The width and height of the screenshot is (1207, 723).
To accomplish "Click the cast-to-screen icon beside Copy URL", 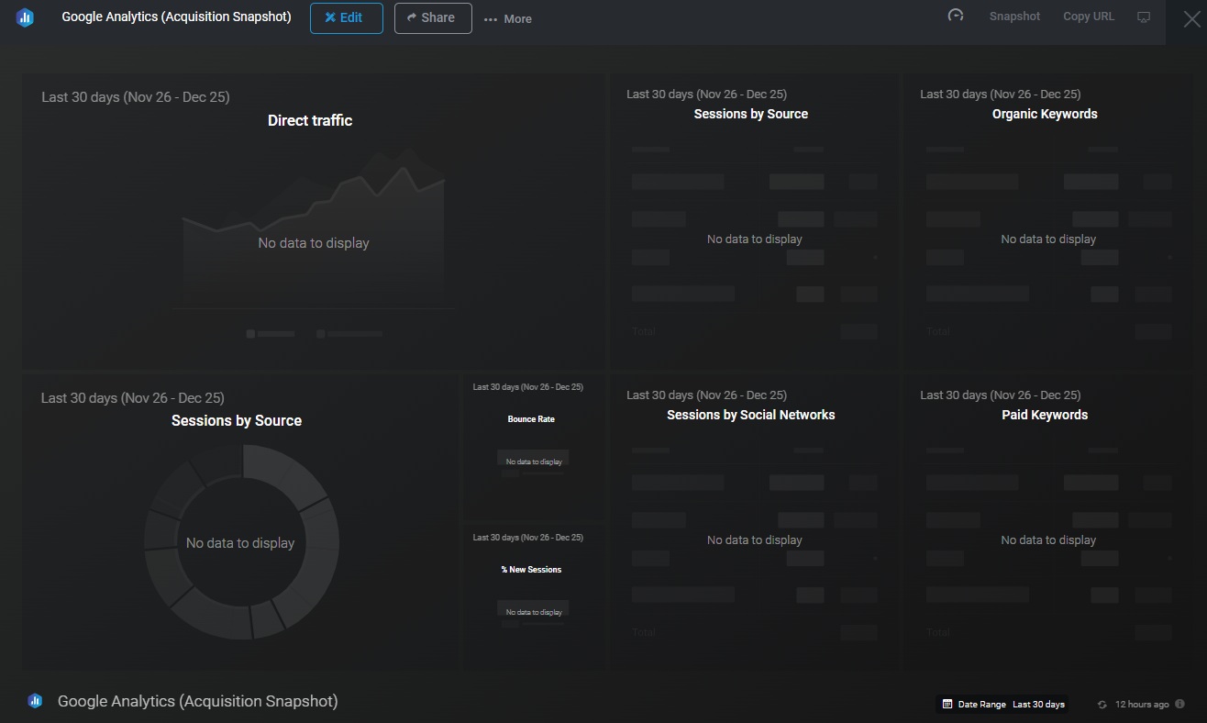I will click(1143, 17).
